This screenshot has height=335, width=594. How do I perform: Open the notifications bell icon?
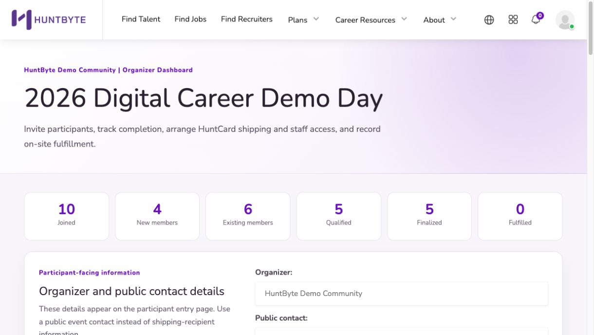click(x=536, y=19)
